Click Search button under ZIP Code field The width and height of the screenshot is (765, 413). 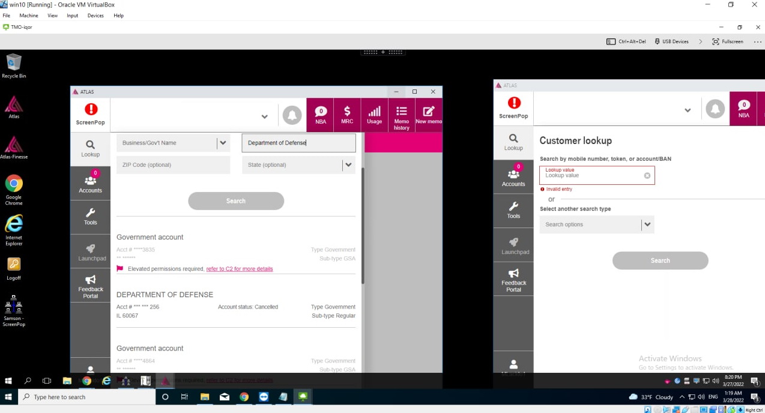pos(236,201)
